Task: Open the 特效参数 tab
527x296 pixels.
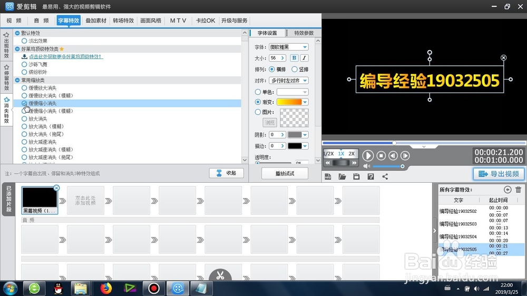Action: coord(304,33)
